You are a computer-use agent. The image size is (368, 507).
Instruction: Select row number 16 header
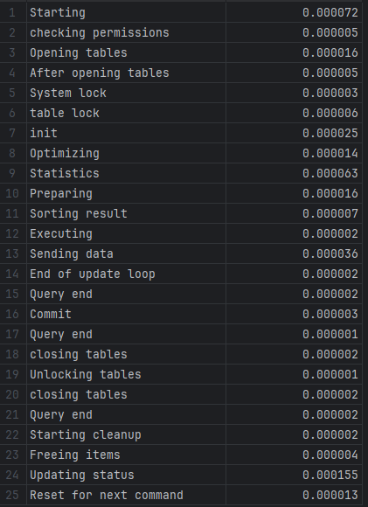12,314
